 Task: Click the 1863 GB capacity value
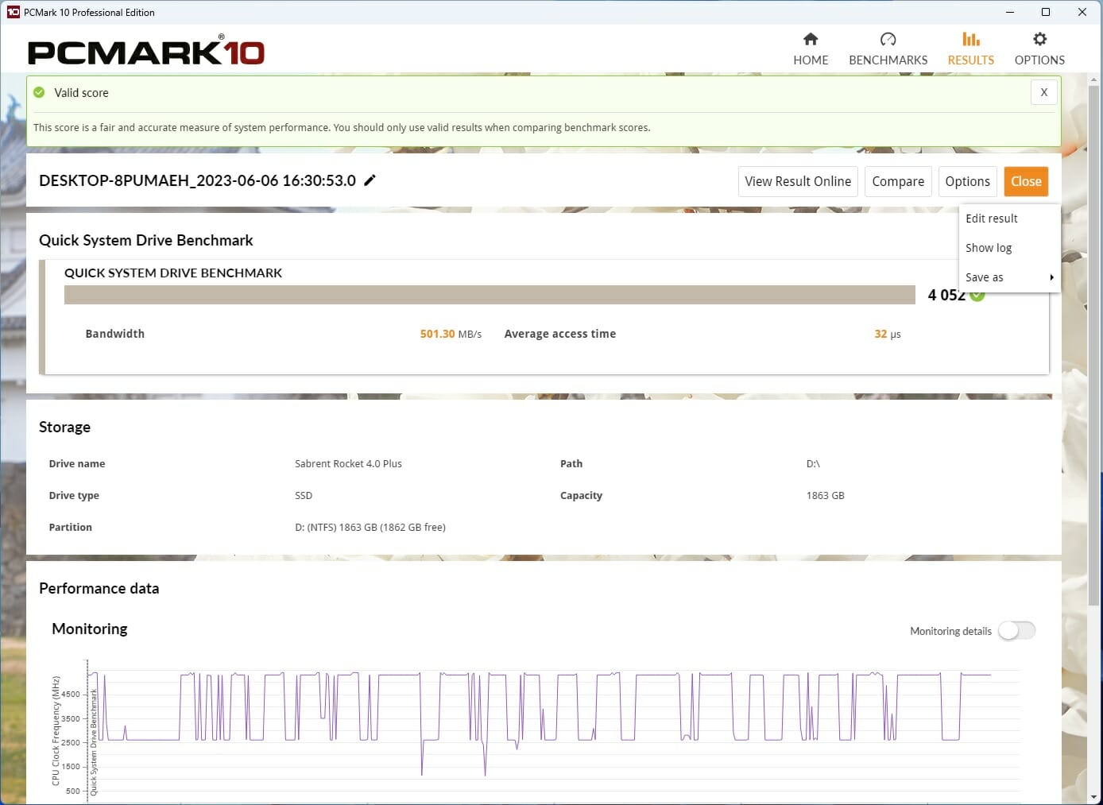pos(825,495)
